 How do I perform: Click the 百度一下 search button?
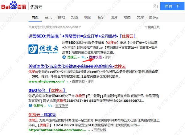[x=172, y=6]
